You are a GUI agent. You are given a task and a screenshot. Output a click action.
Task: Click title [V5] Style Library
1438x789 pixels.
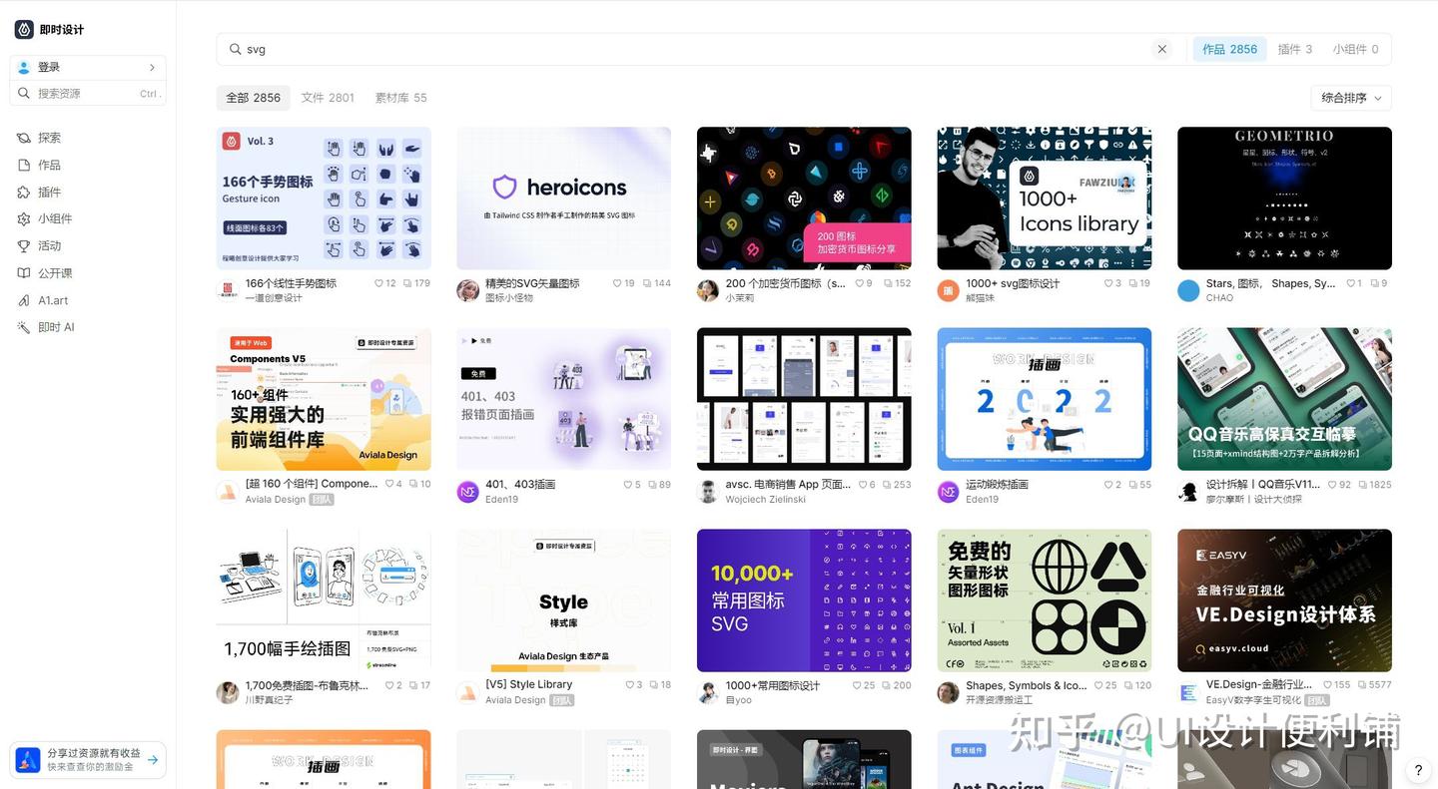(528, 684)
